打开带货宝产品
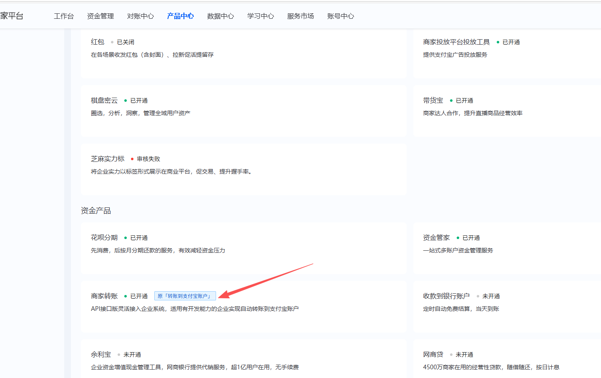Viewport: 601px width, 378px height. point(433,100)
